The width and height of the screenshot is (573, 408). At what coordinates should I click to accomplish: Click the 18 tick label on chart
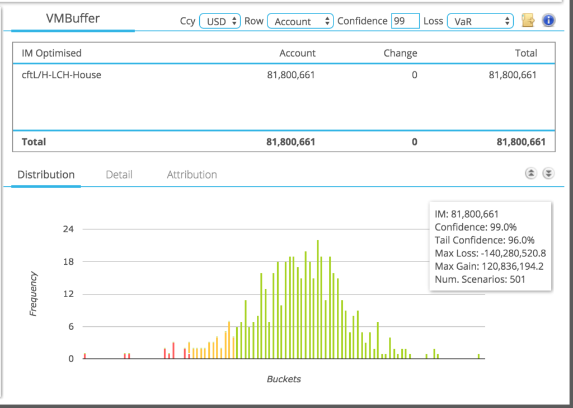point(68,262)
